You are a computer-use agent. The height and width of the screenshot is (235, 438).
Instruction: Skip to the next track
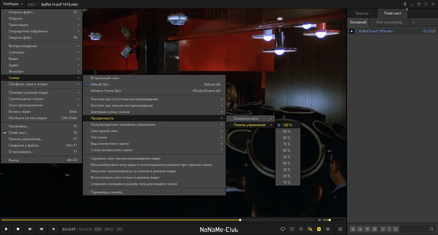pyautogui.click(x=42, y=229)
